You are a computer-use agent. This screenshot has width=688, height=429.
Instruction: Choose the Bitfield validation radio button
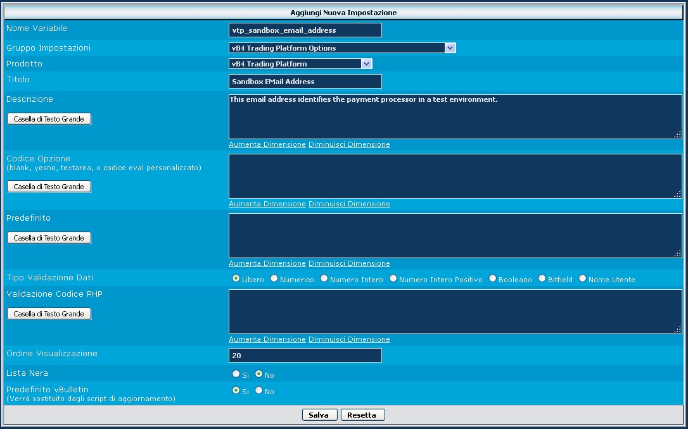tap(542, 279)
